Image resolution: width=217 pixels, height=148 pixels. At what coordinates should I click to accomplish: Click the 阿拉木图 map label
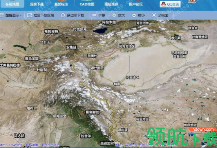point(109,22)
